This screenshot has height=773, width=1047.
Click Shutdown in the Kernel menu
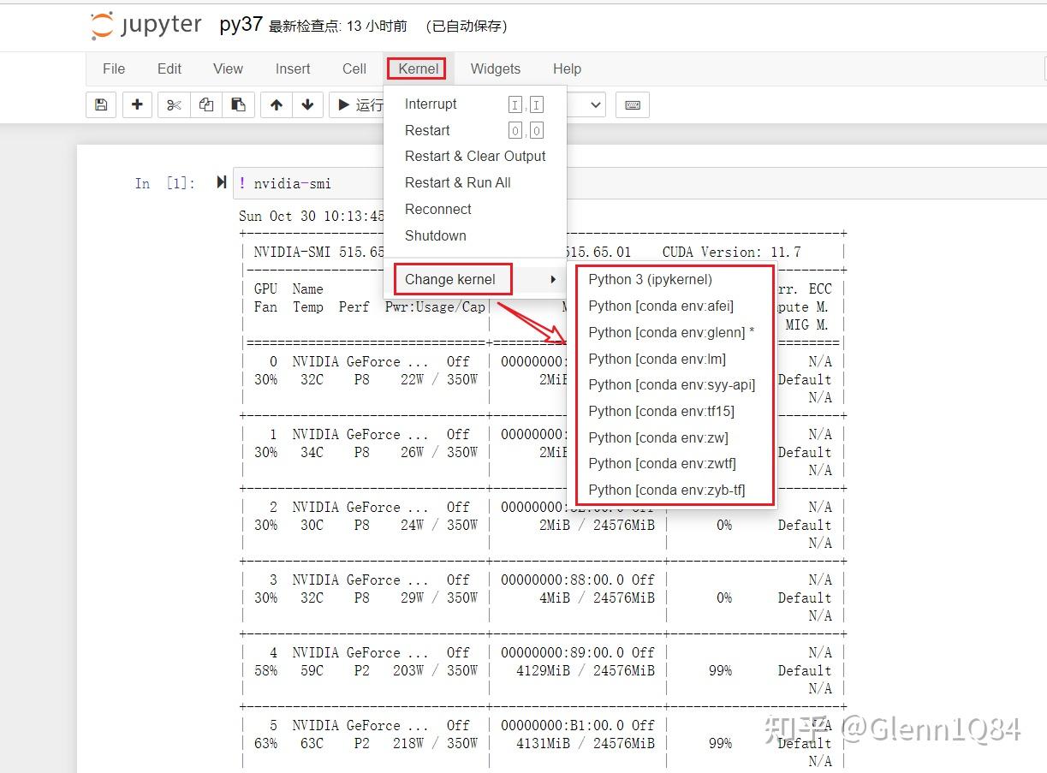[435, 235]
